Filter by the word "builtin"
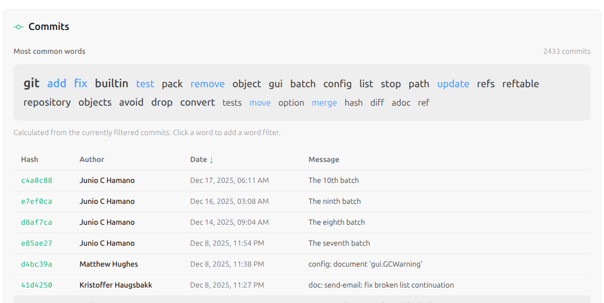This screenshot has height=303, width=604. click(112, 83)
